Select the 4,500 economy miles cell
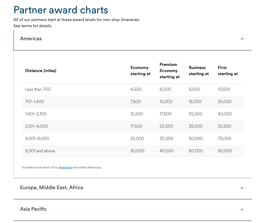266x223 pixels. 136,89
